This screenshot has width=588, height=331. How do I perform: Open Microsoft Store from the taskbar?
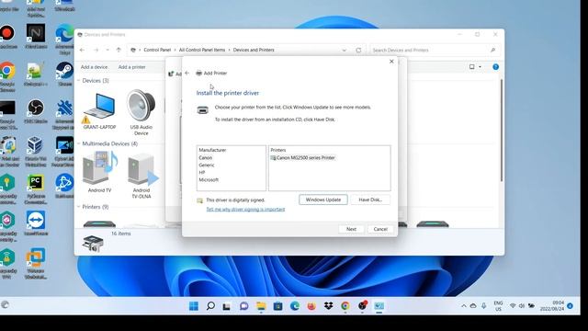pyautogui.click(x=277, y=306)
